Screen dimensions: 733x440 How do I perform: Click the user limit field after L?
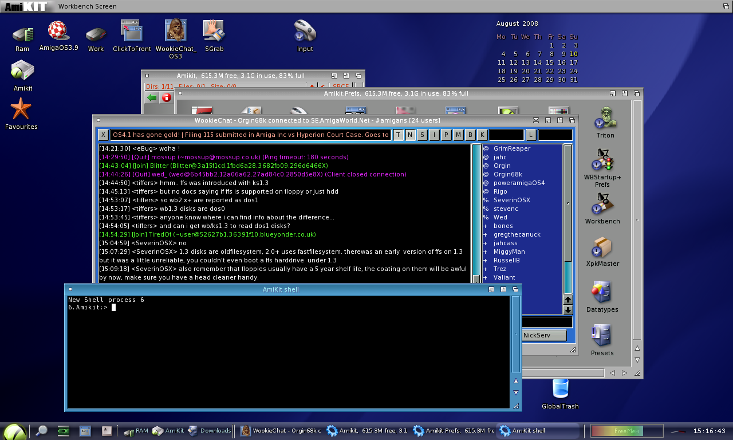[555, 135]
